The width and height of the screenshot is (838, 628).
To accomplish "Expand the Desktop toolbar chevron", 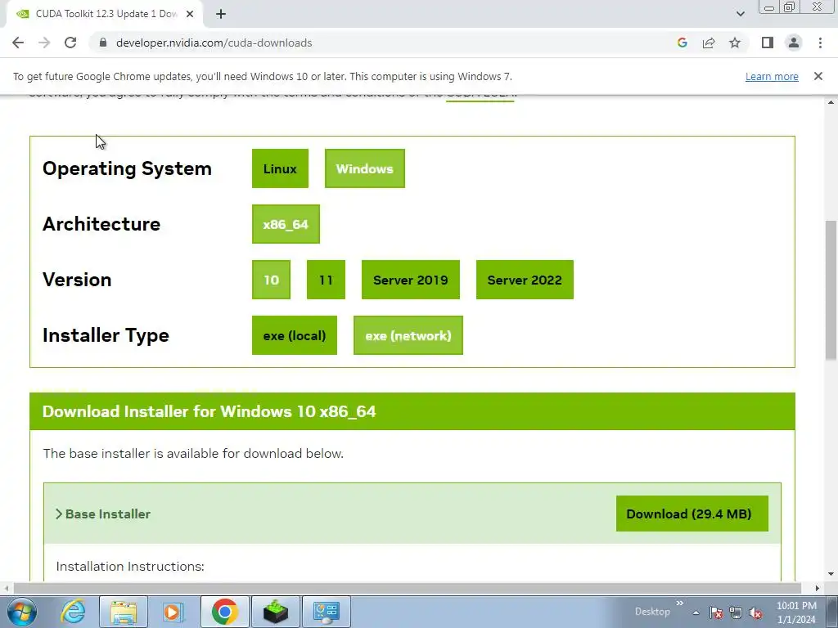I will (x=680, y=603).
